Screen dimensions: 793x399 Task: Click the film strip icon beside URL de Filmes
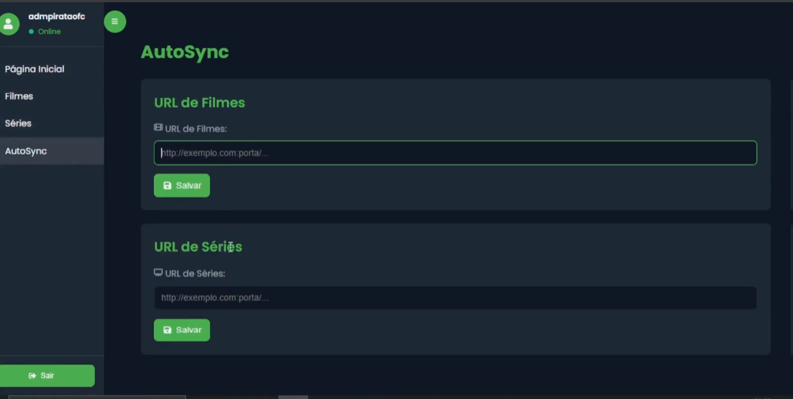click(158, 128)
